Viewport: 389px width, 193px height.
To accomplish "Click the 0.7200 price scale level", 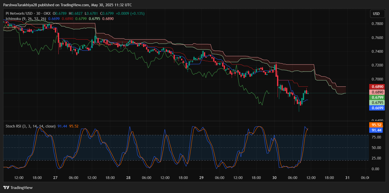I will click(377, 65).
